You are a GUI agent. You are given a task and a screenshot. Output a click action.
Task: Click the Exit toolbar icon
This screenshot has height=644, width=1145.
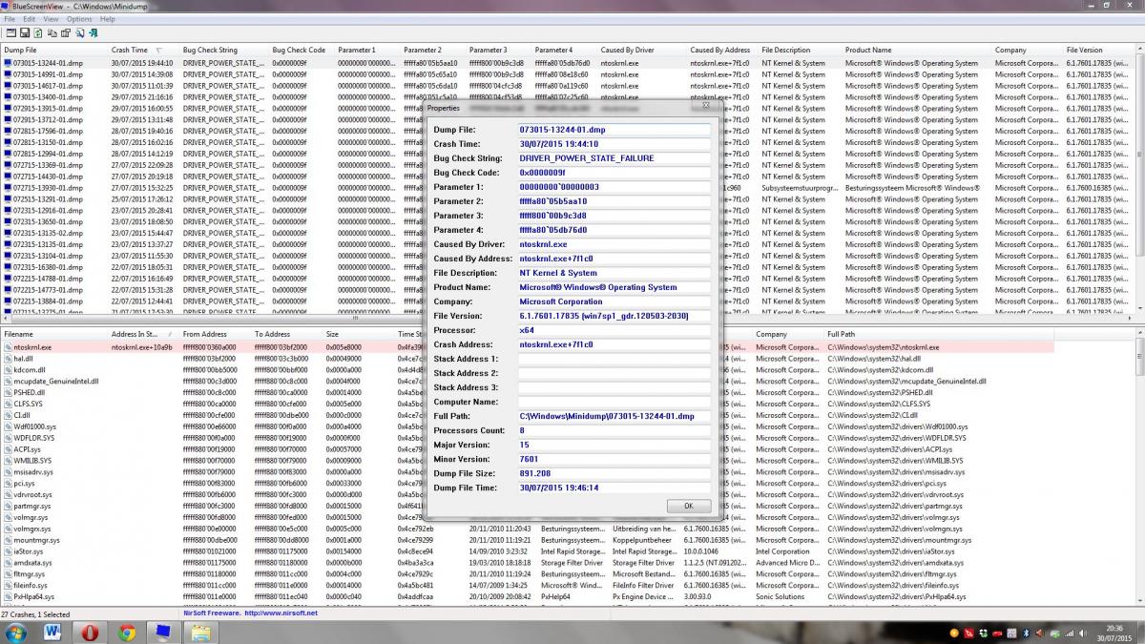[94, 33]
